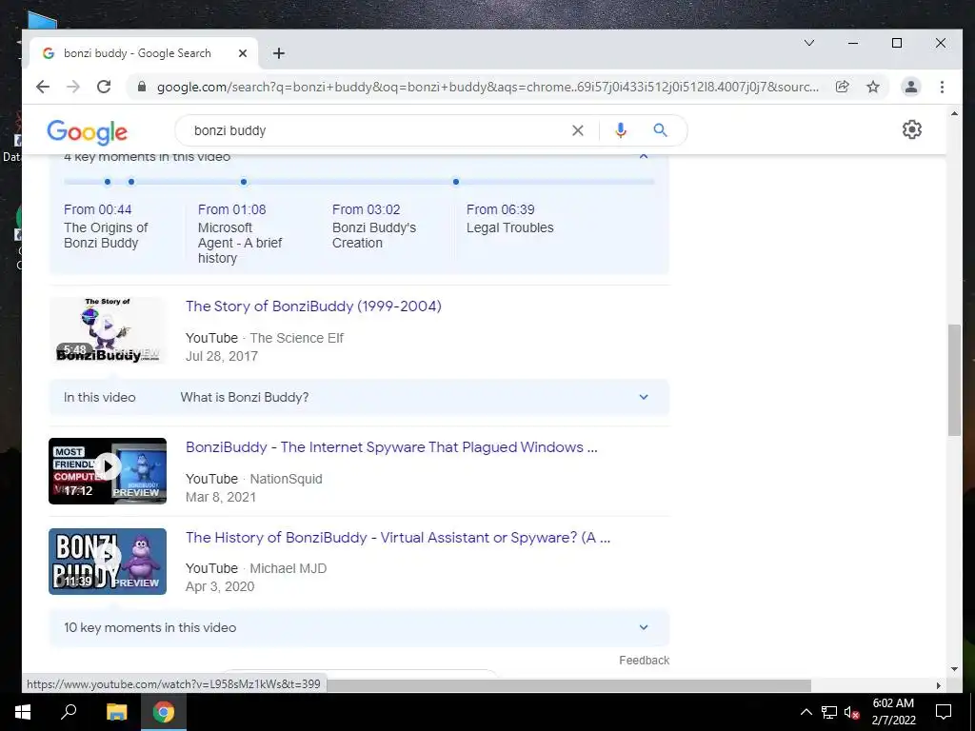Click the "Jul 28, 2017" date text
Screen dimensions: 975x731
point(221,356)
